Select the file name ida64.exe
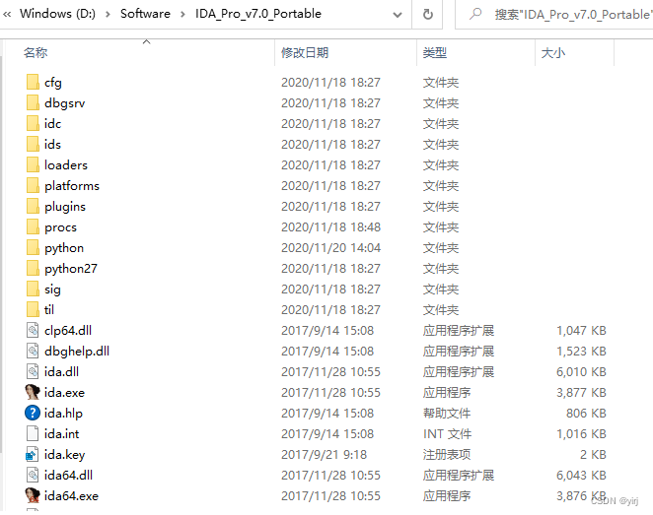 point(71,496)
